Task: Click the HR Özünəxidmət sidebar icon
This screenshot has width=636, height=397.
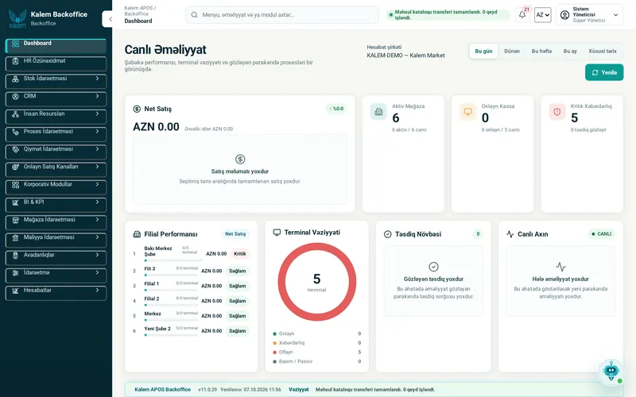Action: pos(15,61)
